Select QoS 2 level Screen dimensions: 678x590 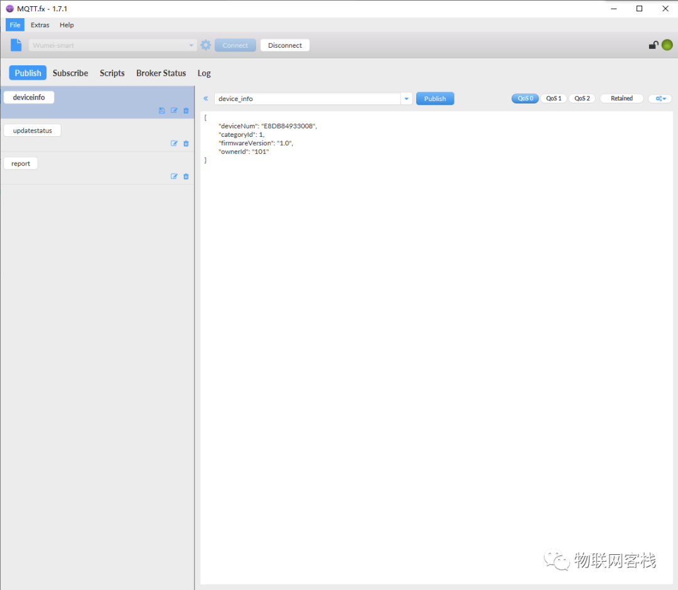click(x=582, y=99)
